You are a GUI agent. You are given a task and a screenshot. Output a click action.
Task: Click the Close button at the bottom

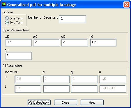coord(65,102)
